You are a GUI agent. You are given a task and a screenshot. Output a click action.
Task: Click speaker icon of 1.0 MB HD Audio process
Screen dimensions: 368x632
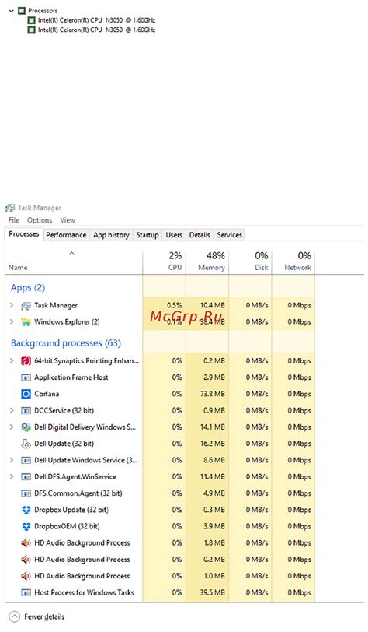(26, 576)
